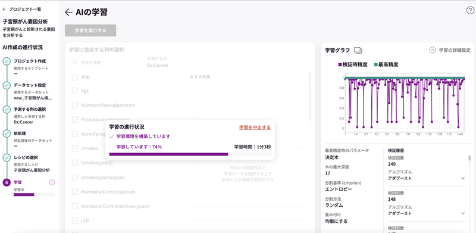
Task: Toggle the Numberofsexualpartners checkbox
Action: [x=75, y=105]
